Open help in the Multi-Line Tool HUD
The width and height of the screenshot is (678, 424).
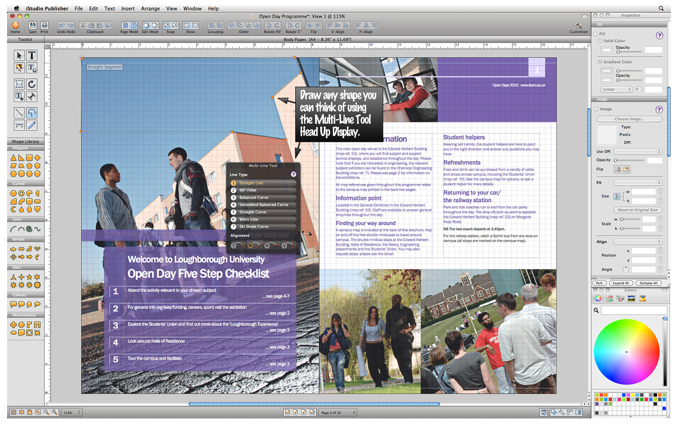pyautogui.click(x=293, y=174)
